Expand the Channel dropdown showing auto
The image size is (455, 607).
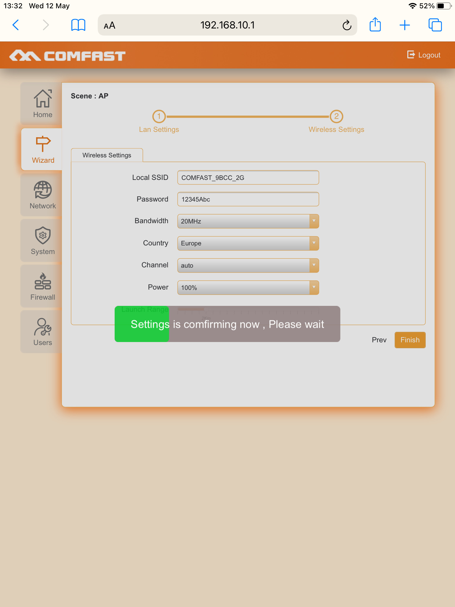(x=248, y=266)
